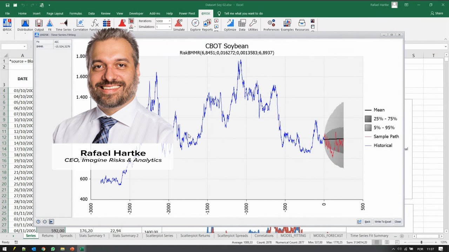
Task: Click the Share button
Action: 437,13
